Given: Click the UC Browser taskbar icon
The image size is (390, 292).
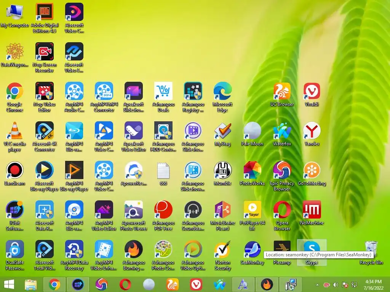Looking at the screenshot, I should click(x=173, y=284).
